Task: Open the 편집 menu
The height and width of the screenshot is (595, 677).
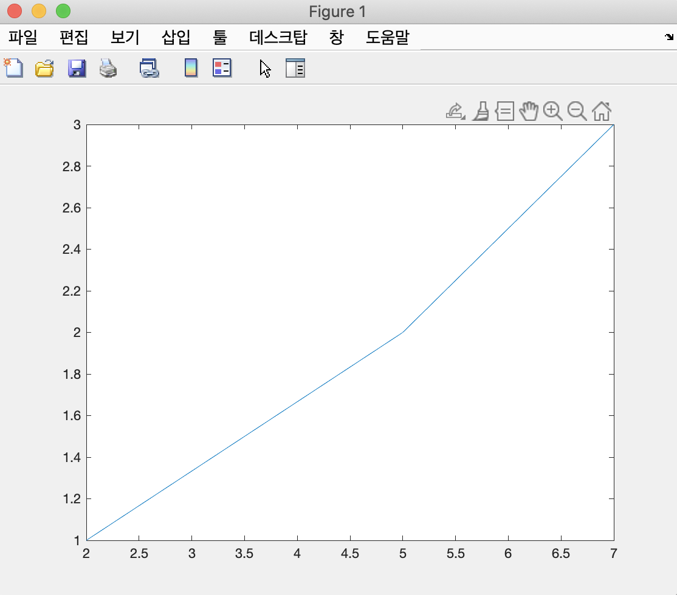Action: (74, 37)
